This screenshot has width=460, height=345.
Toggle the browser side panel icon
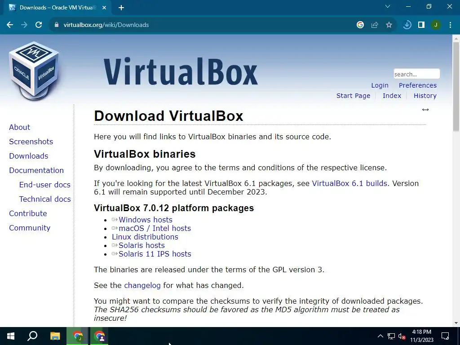click(x=421, y=25)
